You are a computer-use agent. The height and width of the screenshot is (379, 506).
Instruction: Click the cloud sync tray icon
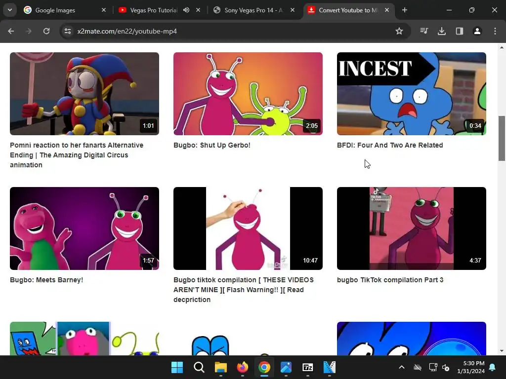coord(418,367)
